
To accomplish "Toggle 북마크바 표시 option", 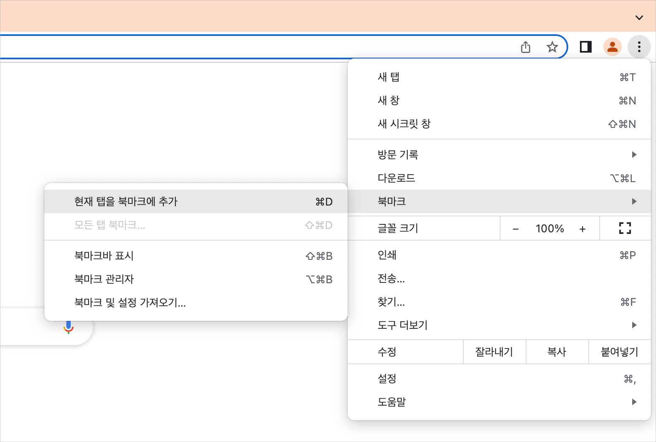I will [x=196, y=256].
